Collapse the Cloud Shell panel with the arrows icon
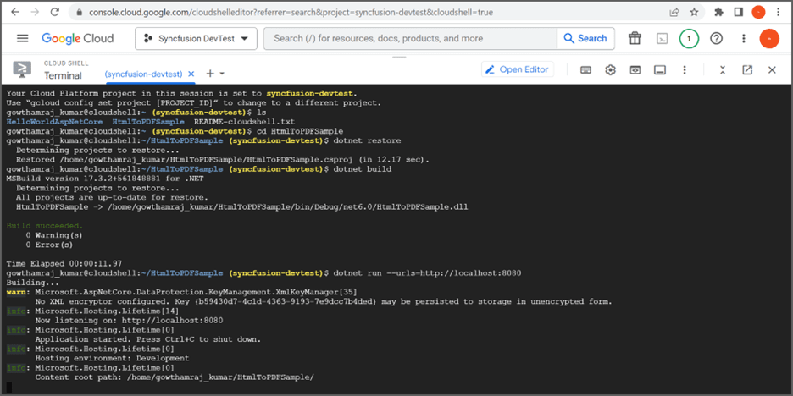The image size is (793, 396). [x=723, y=70]
